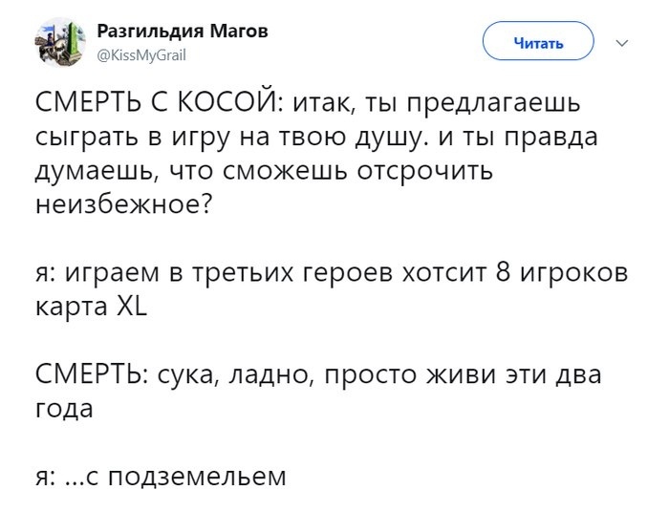This screenshot has height=532, width=669.
Task: Click the Разгильдия Магов profile avatar
Action: click(63, 42)
